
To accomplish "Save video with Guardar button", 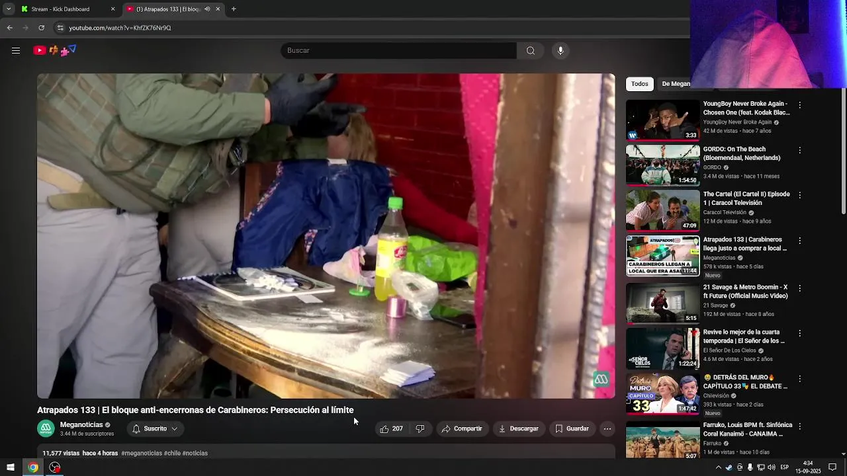I will [572, 428].
